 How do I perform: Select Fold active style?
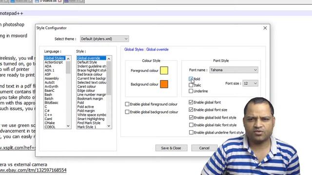(x=92, y=107)
